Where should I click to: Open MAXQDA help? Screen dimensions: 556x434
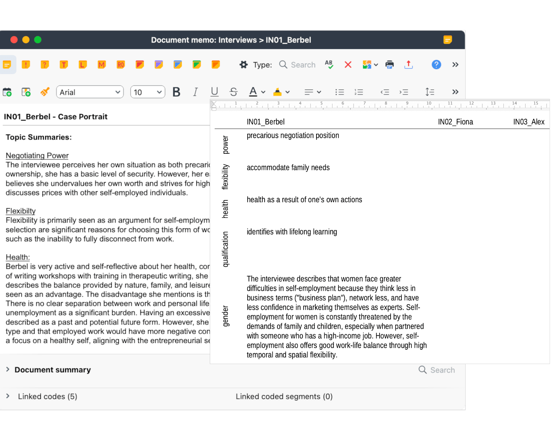436,64
